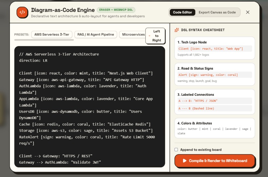Click the Declarative text architecture subtitle
Screen dimensions: 268x177
coord(88,16)
